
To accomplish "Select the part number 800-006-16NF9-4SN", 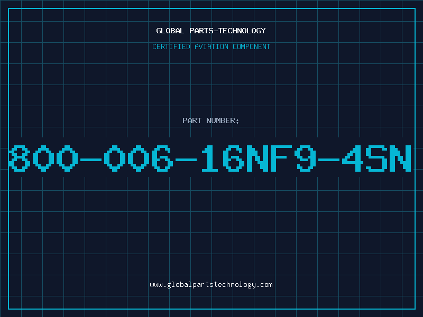I will point(210,158).
